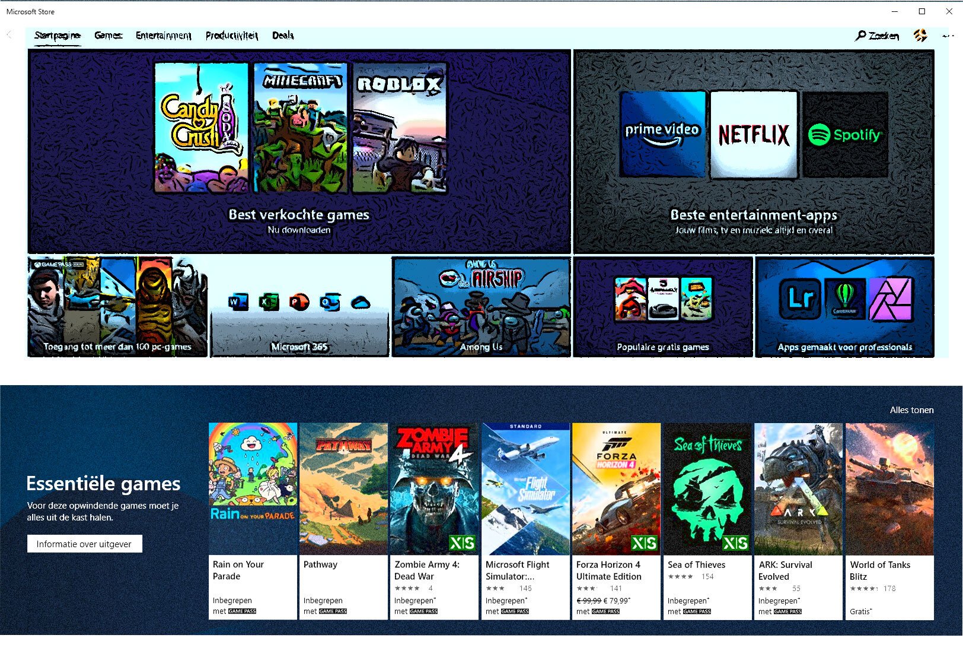Click the CorelDRAW icon
Image resolution: width=963 pixels, height=651 pixels.
(845, 298)
